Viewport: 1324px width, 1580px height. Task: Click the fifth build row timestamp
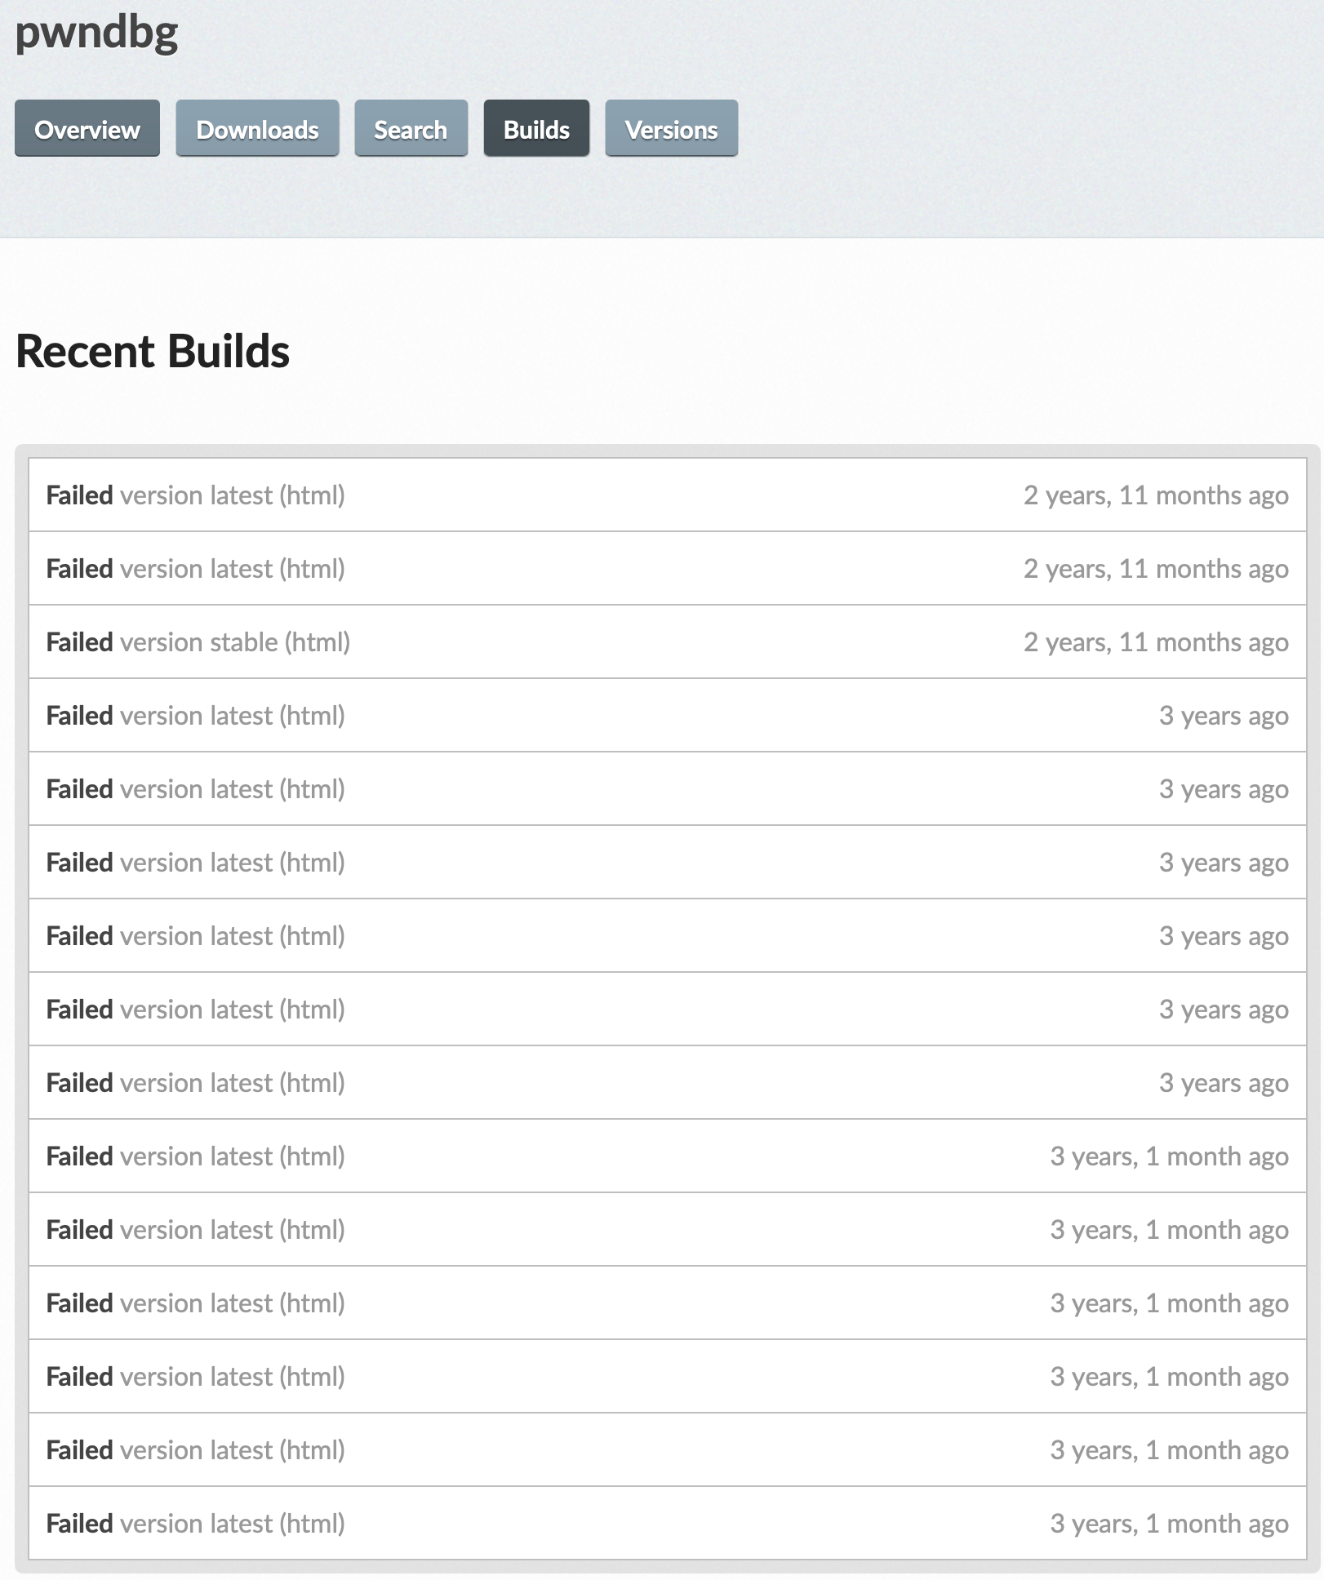1223,788
